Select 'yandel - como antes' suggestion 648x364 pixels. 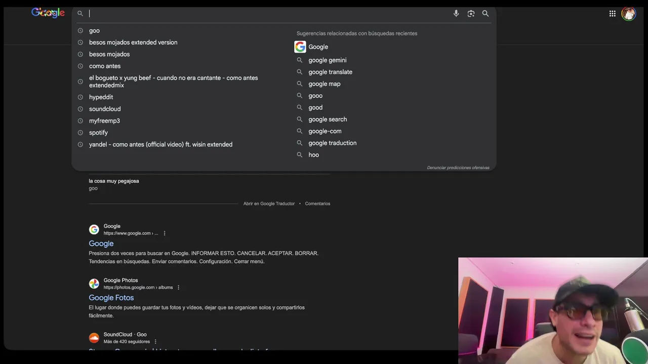click(160, 145)
